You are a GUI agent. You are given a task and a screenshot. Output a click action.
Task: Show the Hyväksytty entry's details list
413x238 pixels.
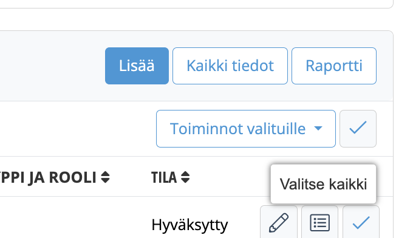[319, 222]
